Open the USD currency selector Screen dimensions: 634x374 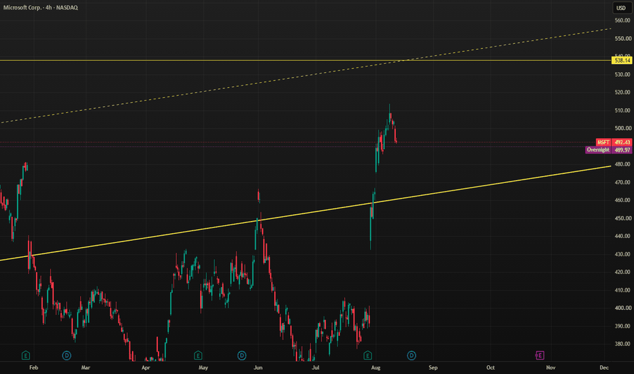click(621, 7)
